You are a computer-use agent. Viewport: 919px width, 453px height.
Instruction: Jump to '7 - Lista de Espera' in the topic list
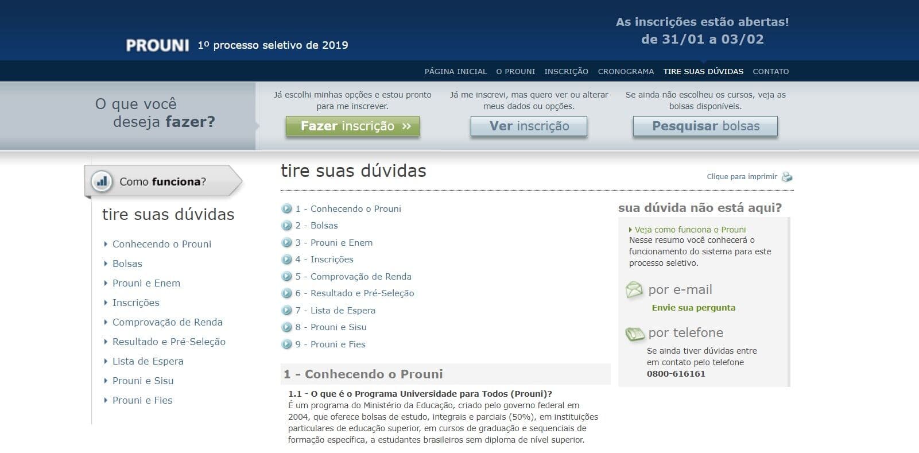(x=335, y=311)
